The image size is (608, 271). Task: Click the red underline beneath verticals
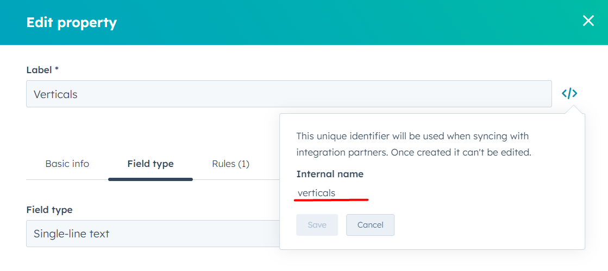click(x=331, y=199)
